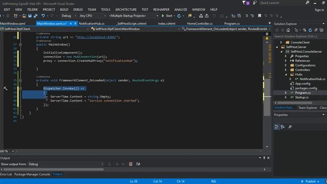Select packages.config in Solution Explorer

click(306, 88)
